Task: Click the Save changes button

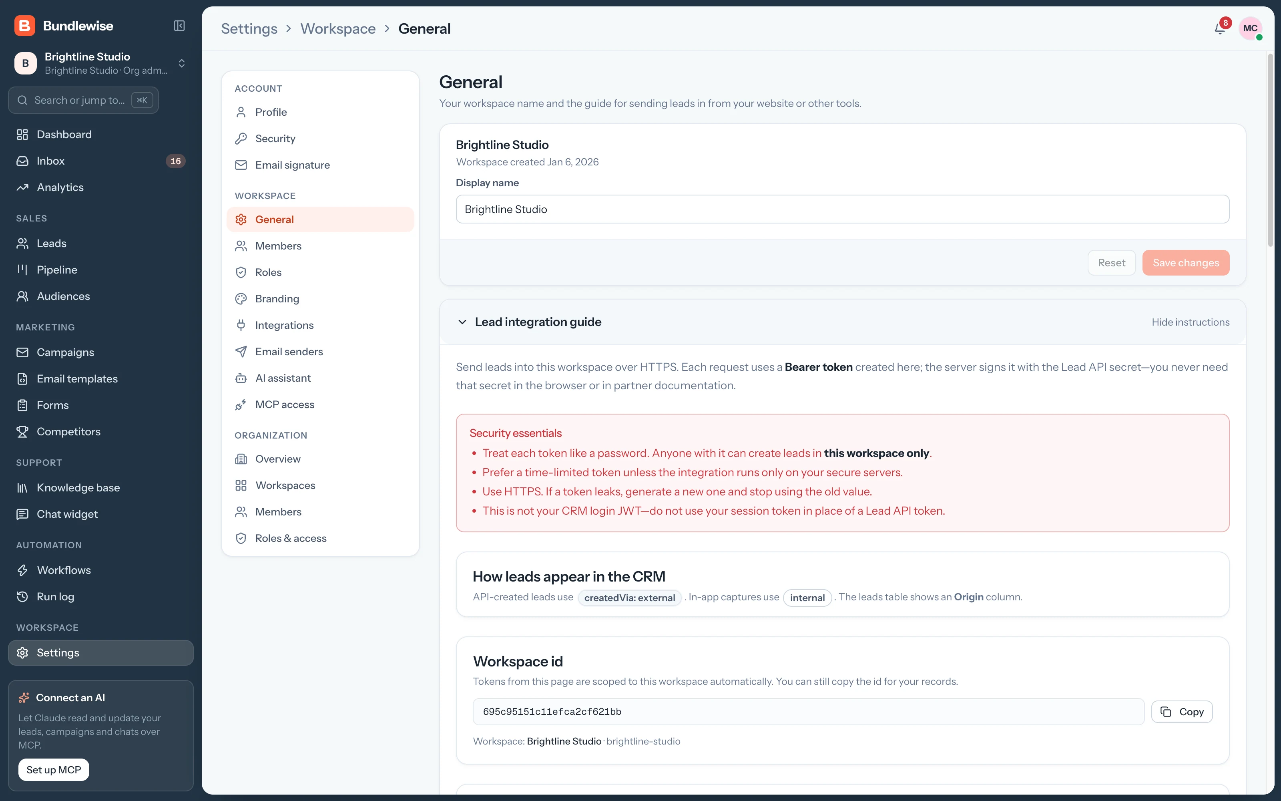Action: point(1185,263)
